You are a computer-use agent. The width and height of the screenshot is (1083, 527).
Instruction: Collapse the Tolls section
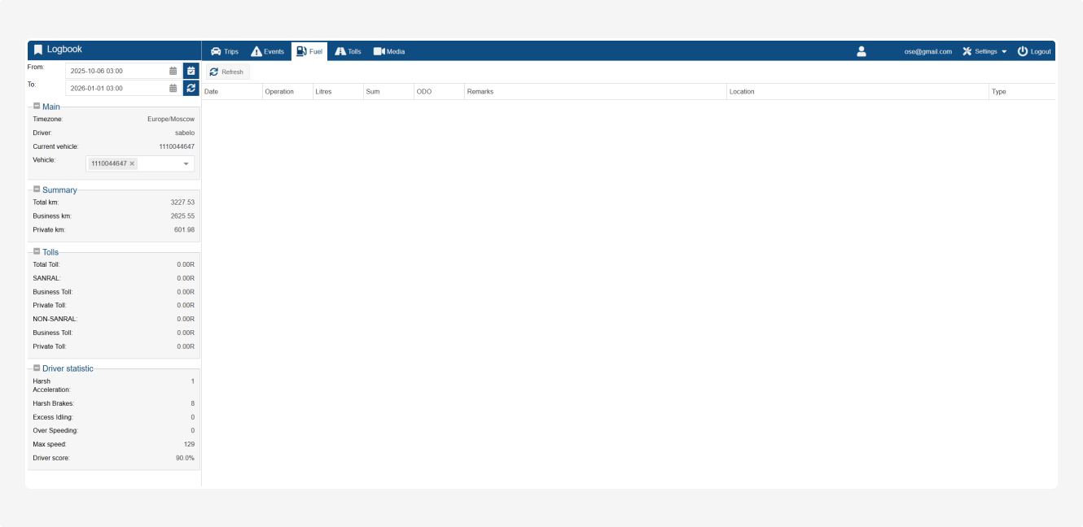(37, 251)
